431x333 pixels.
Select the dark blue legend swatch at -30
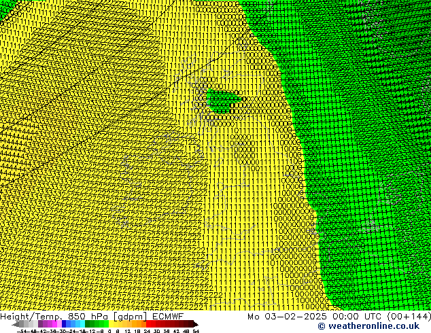point(64,323)
